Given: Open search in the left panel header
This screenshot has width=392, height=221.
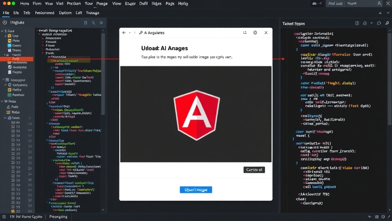Looking at the screenshot, I should [x=93, y=23].
